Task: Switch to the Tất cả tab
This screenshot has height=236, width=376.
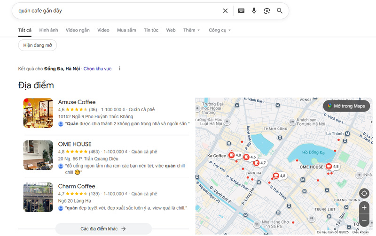Action: coord(25,30)
